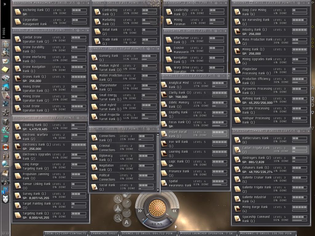Image resolution: width=315 pixels, height=236 pixels.
Task: Open the mail envelope icon in sidebar
Action: pyautogui.click(x=6, y=61)
